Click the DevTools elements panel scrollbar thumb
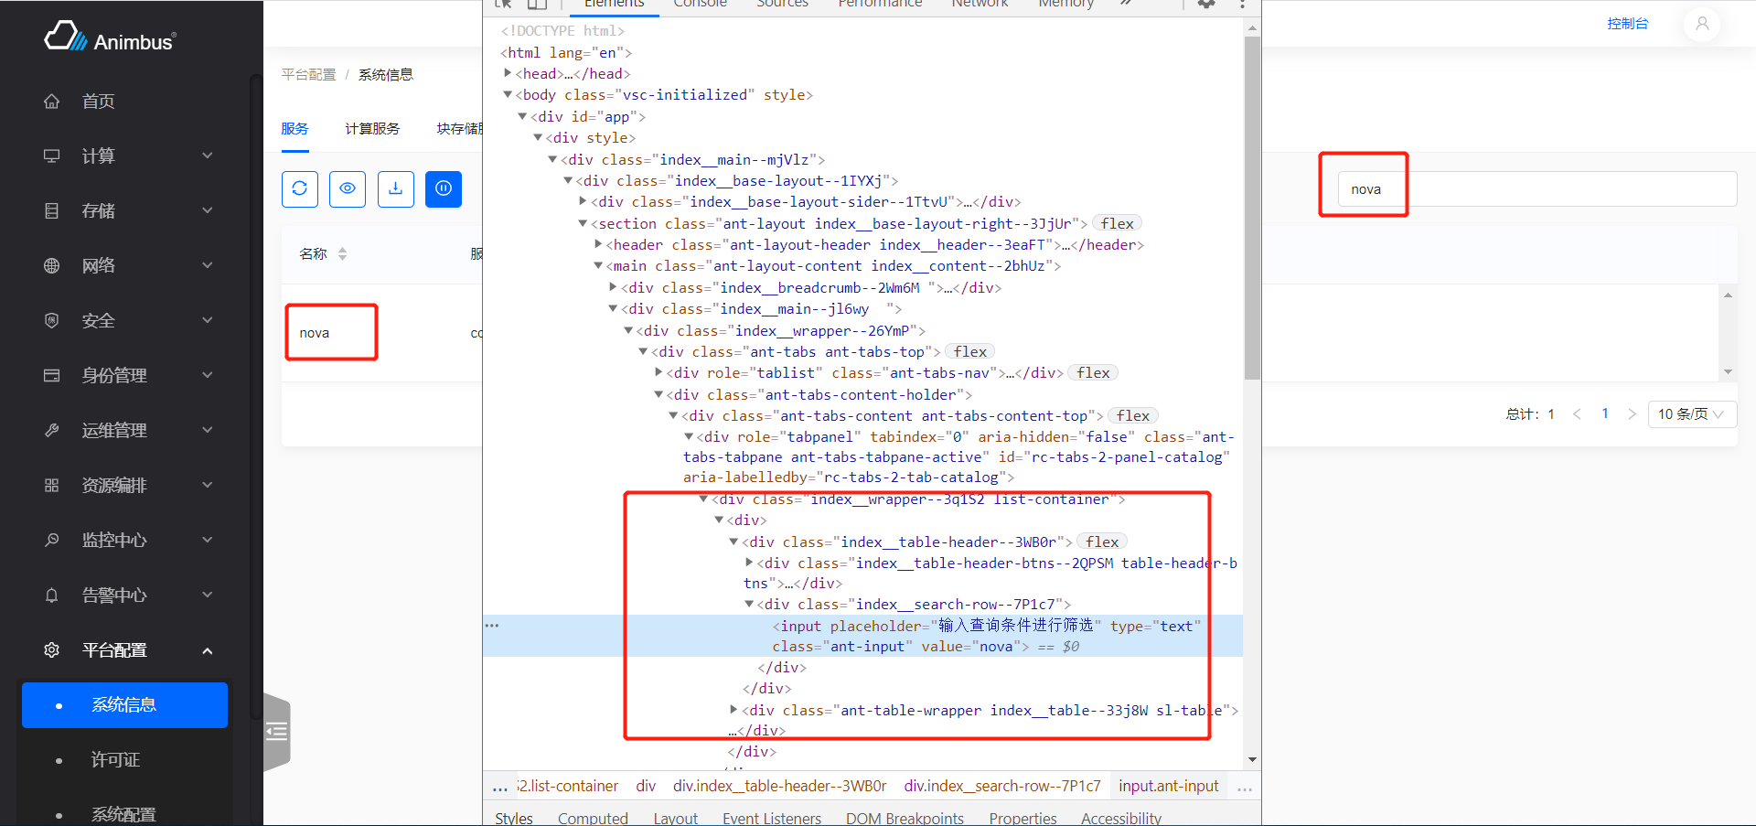 click(1252, 208)
